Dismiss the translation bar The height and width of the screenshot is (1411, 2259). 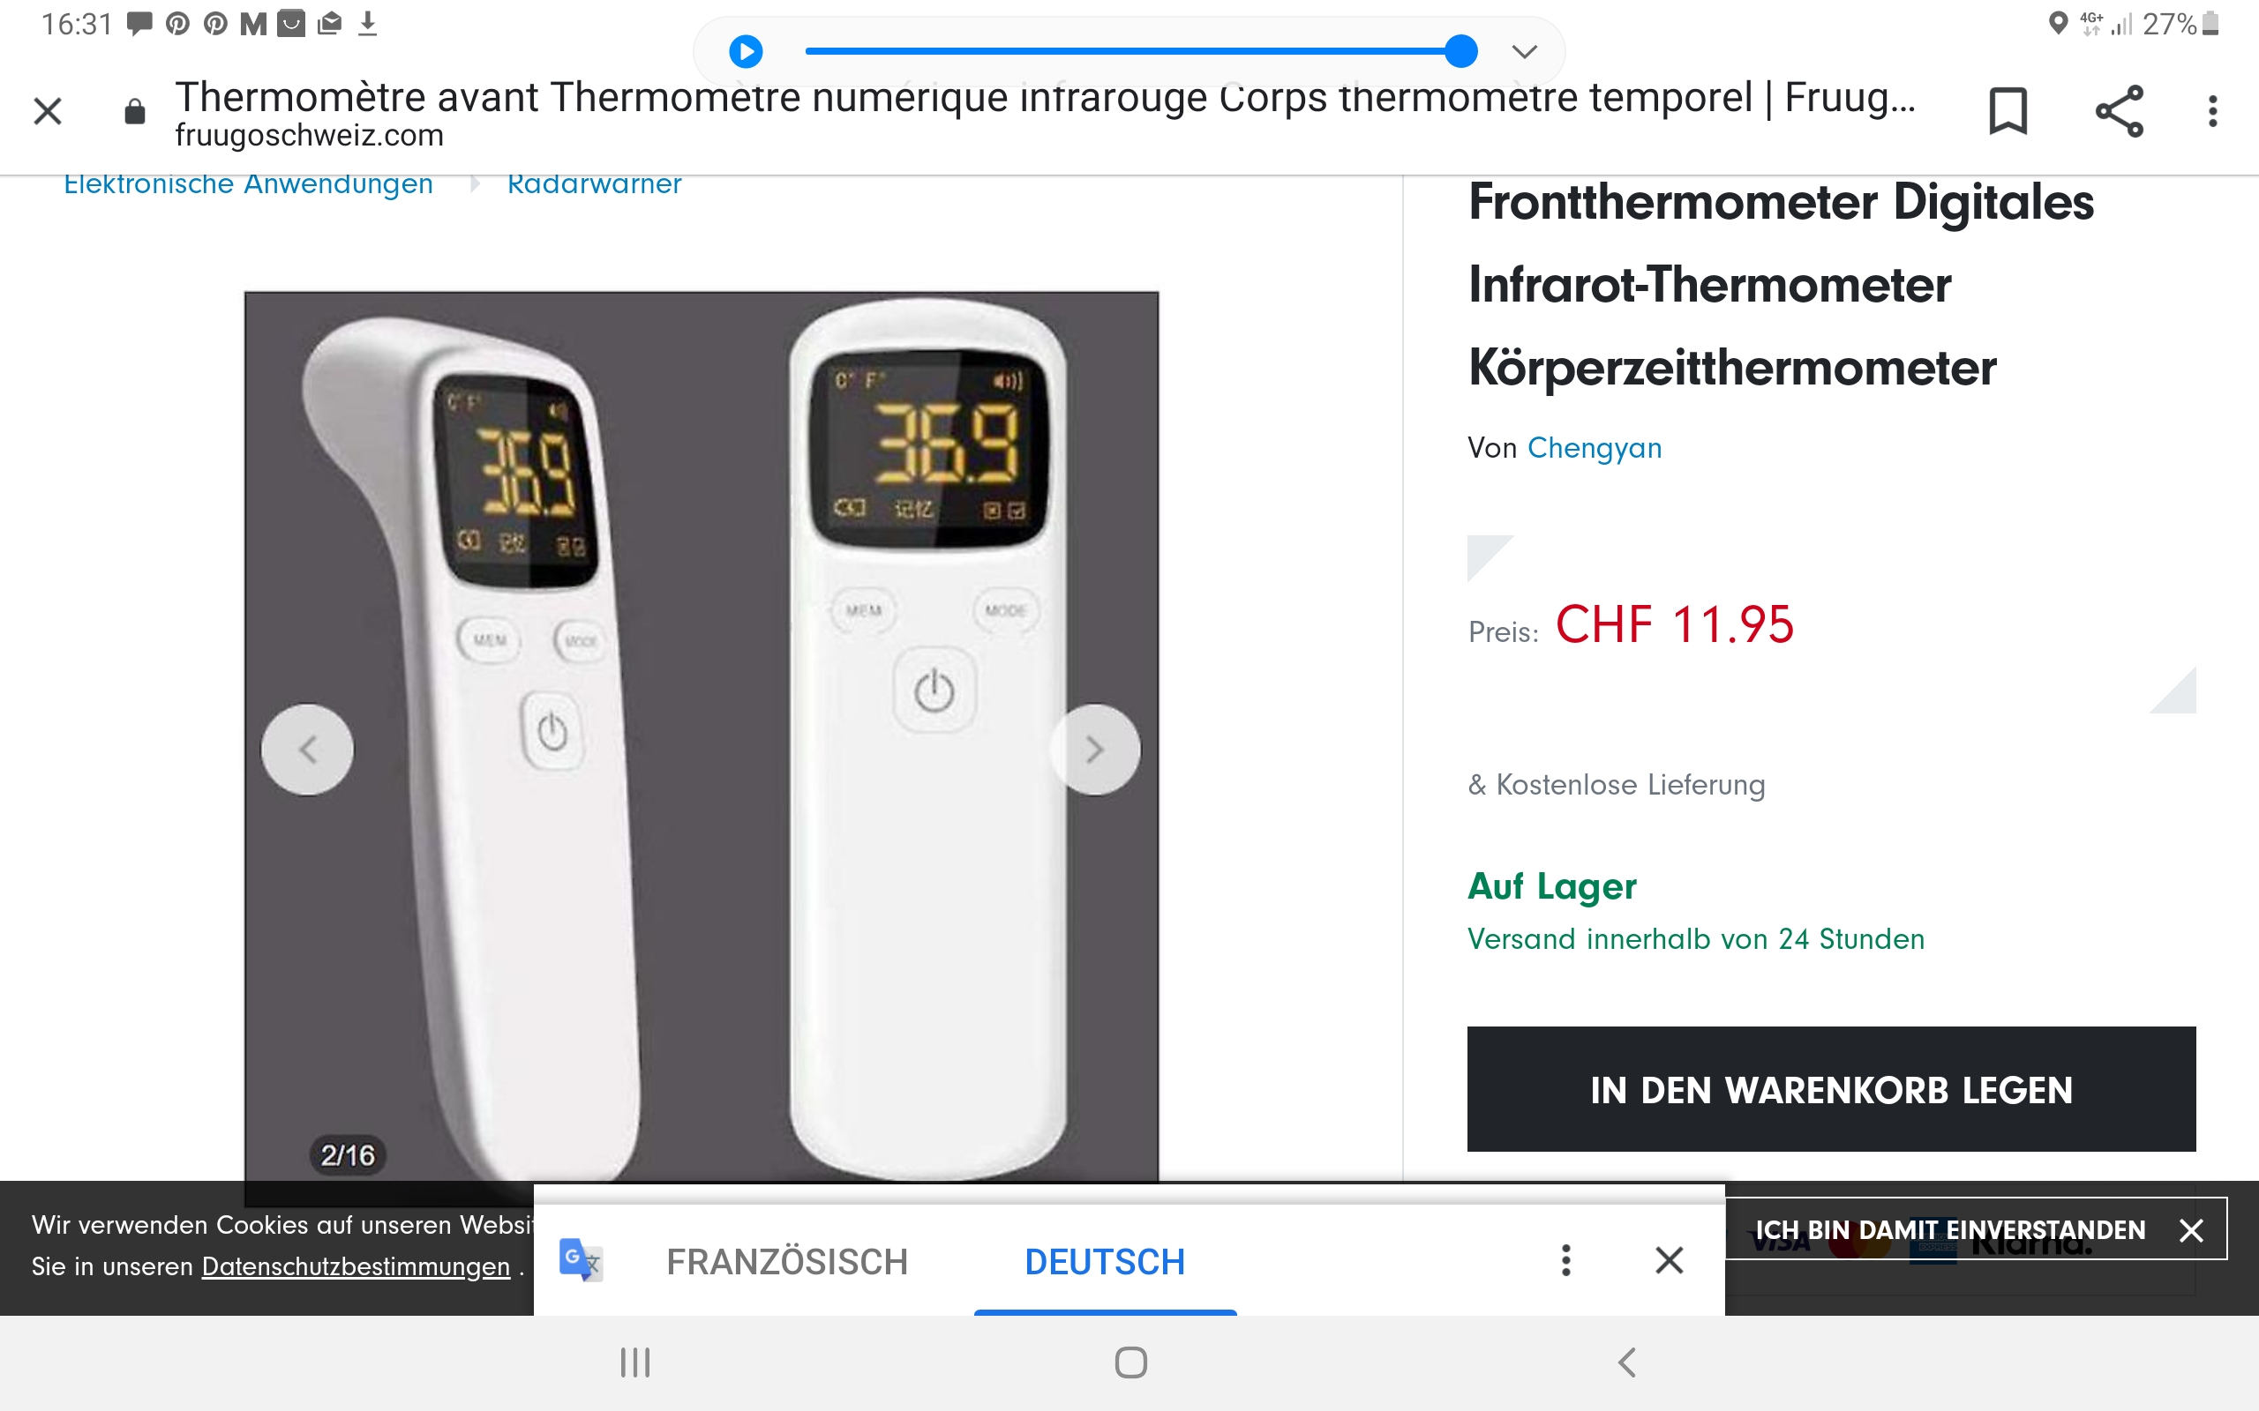pos(1669,1261)
